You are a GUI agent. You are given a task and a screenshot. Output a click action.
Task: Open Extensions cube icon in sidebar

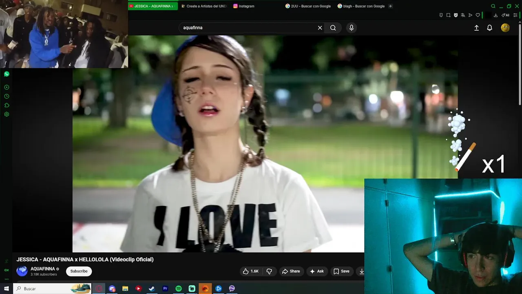click(x=7, y=105)
